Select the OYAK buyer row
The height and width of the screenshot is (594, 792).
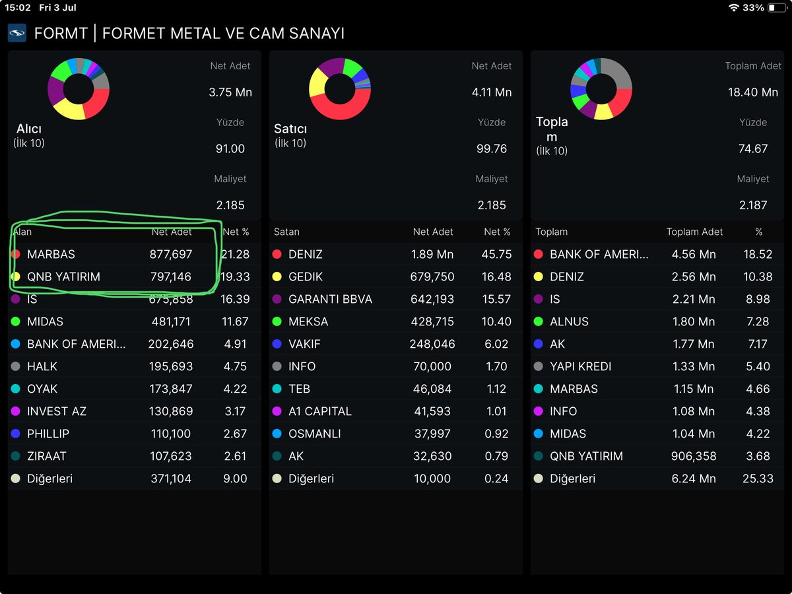135,389
